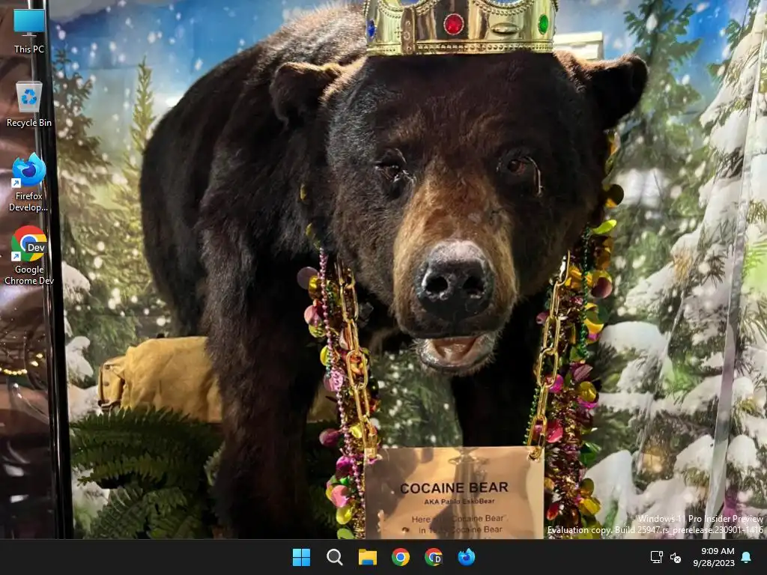The image size is (767, 575).
Task: Open network status in the system tray
Action: point(656,557)
